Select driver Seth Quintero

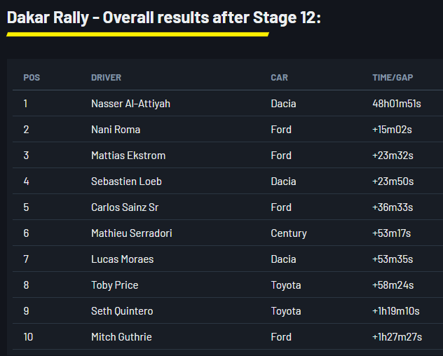(x=122, y=311)
